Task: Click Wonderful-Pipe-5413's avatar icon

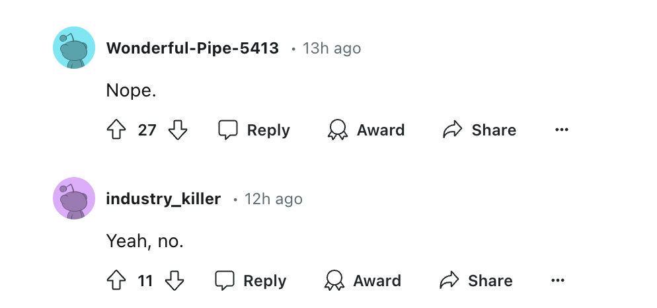Action: 74,48
